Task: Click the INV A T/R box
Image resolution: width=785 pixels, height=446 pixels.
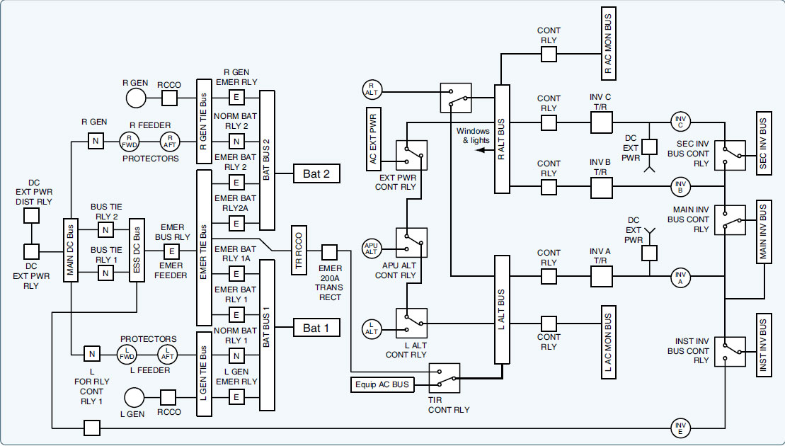Action: [x=601, y=275]
